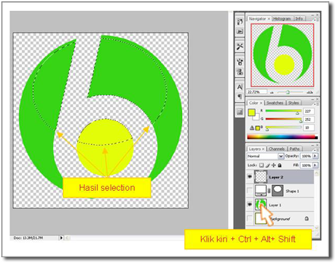Click the Navigator preview thumbnail
335x263 pixels.
click(x=283, y=55)
